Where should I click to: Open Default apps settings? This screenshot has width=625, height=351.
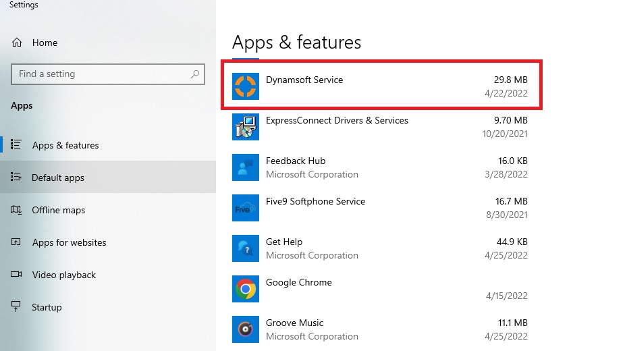pyautogui.click(x=58, y=178)
